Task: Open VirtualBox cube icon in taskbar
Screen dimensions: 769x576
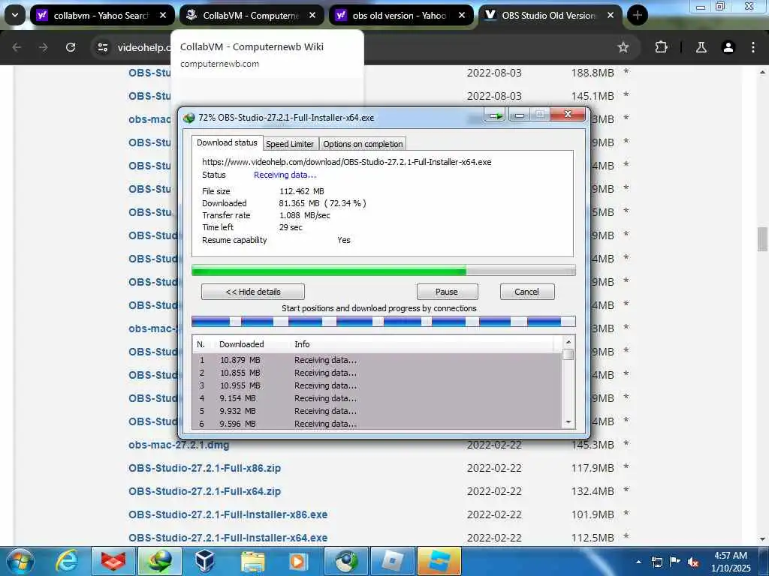Action: pos(205,561)
